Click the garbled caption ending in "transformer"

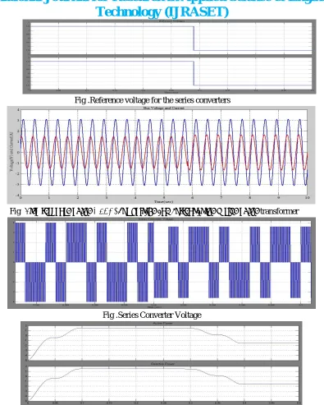click(x=154, y=211)
